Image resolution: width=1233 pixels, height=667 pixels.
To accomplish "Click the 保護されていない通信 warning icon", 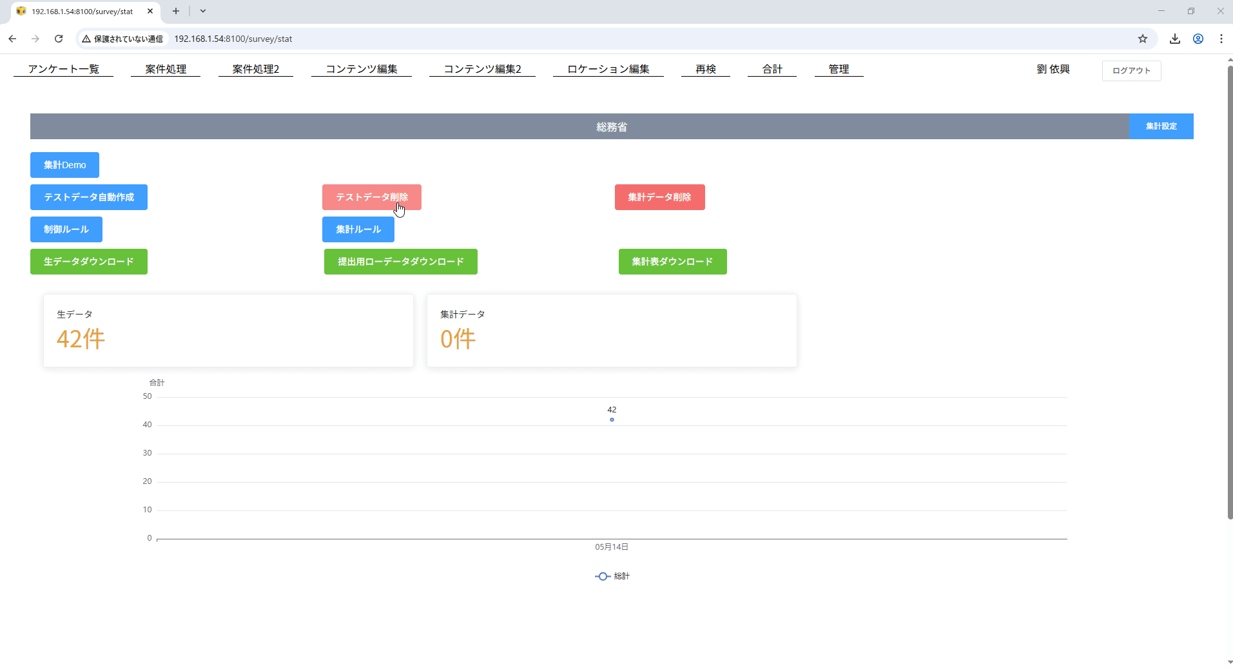I will pyautogui.click(x=87, y=39).
